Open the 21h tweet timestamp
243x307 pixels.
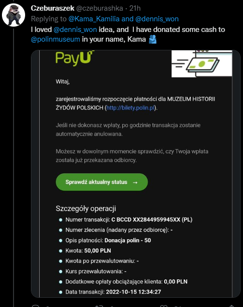pos(135,8)
